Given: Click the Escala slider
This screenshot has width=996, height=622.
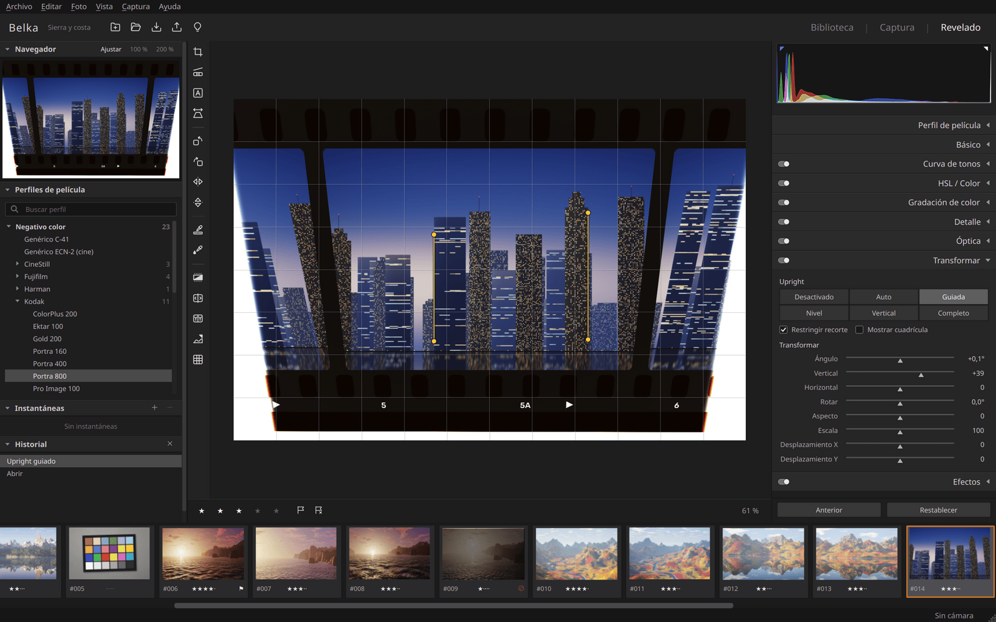Looking at the screenshot, I should (900, 430).
